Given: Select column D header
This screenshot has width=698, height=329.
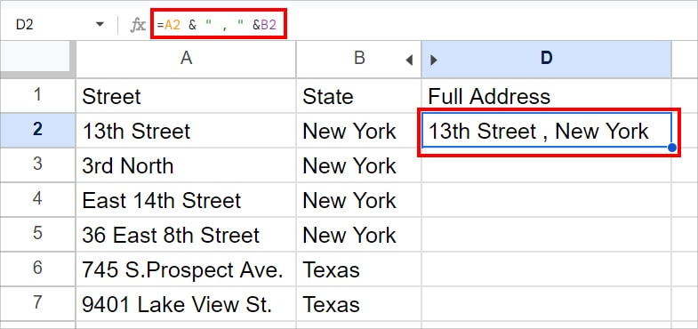Looking at the screenshot, I should pyautogui.click(x=546, y=60).
